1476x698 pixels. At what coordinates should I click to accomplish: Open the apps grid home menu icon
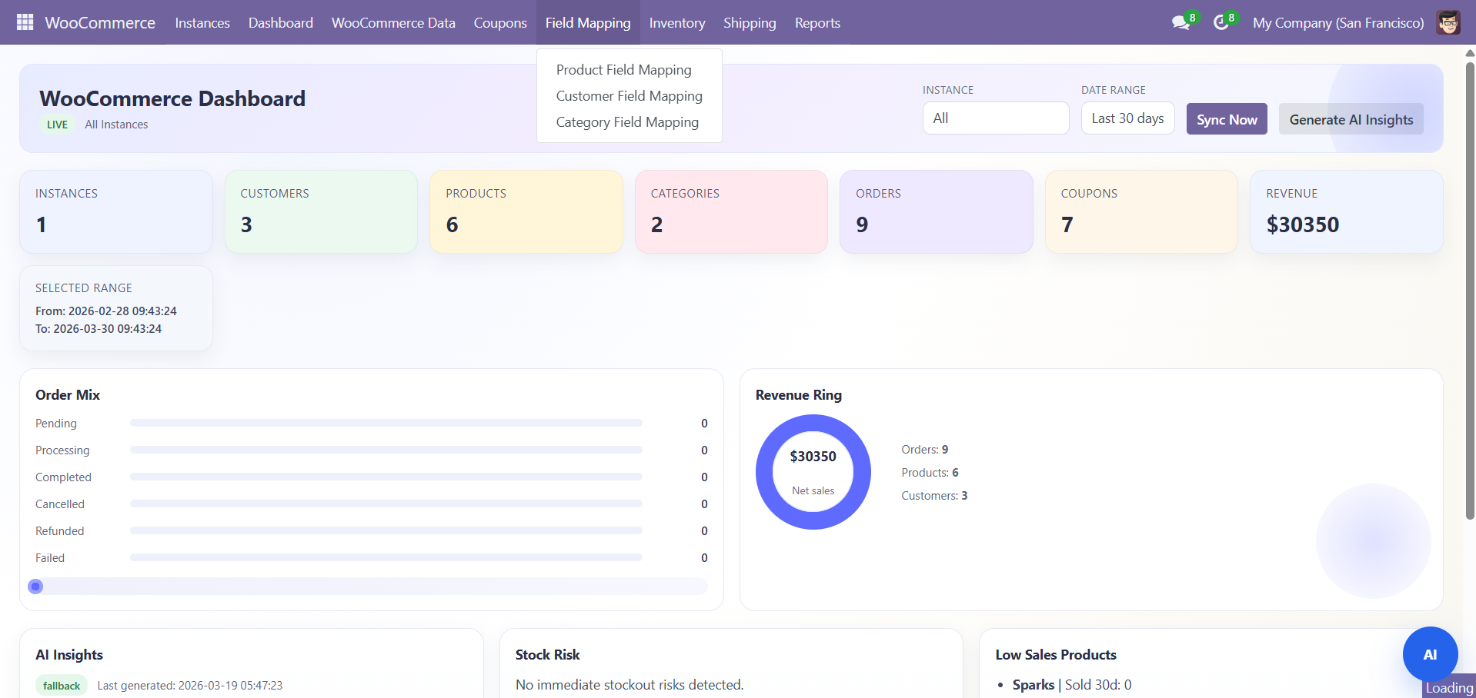pyautogui.click(x=25, y=22)
